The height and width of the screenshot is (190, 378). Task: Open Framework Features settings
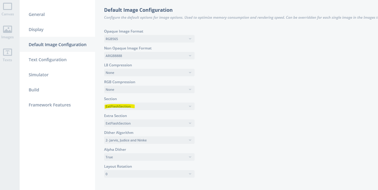coord(49,105)
